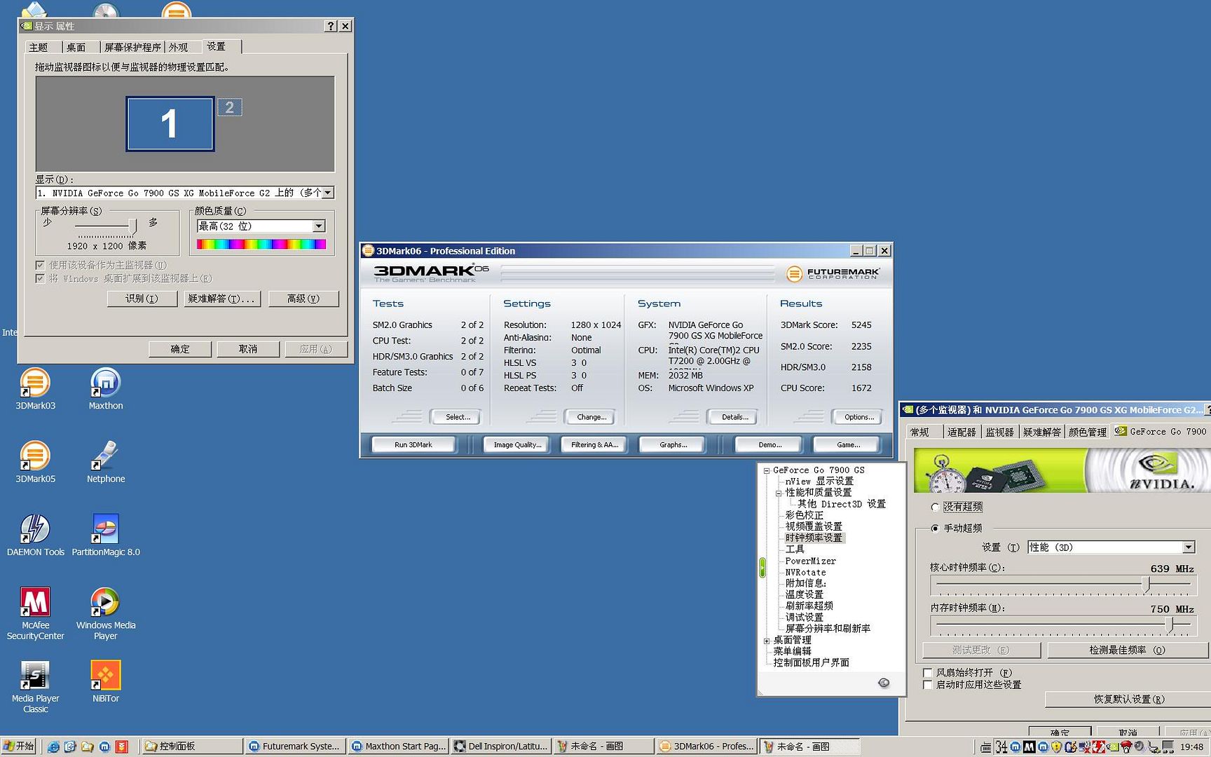Click the 检测最佳频率 detect optimal frequency button

pos(1126,650)
